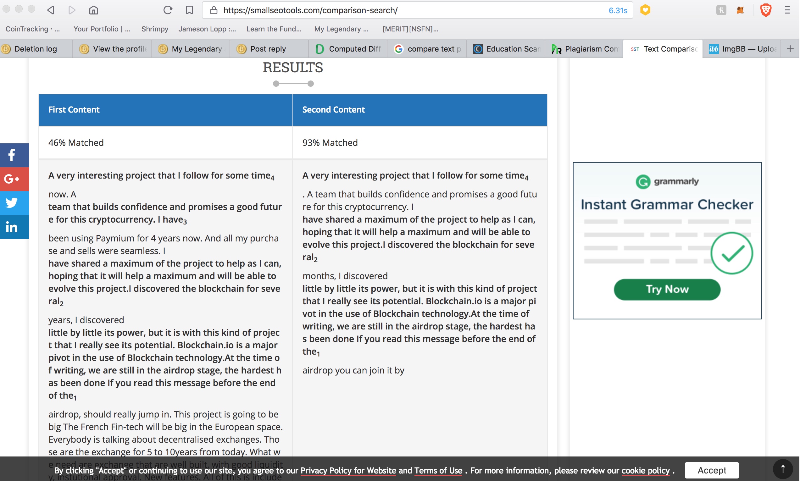Click the padlock site security icon
Screen dimensions: 800x481
[x=214, y=10]
